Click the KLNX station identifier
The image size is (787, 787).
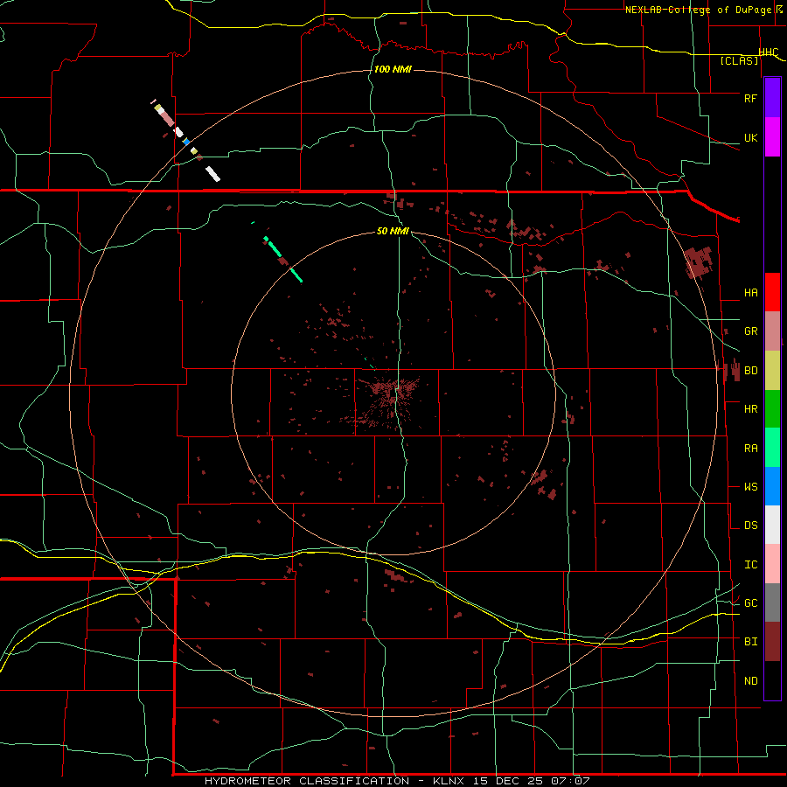point(451,781)
